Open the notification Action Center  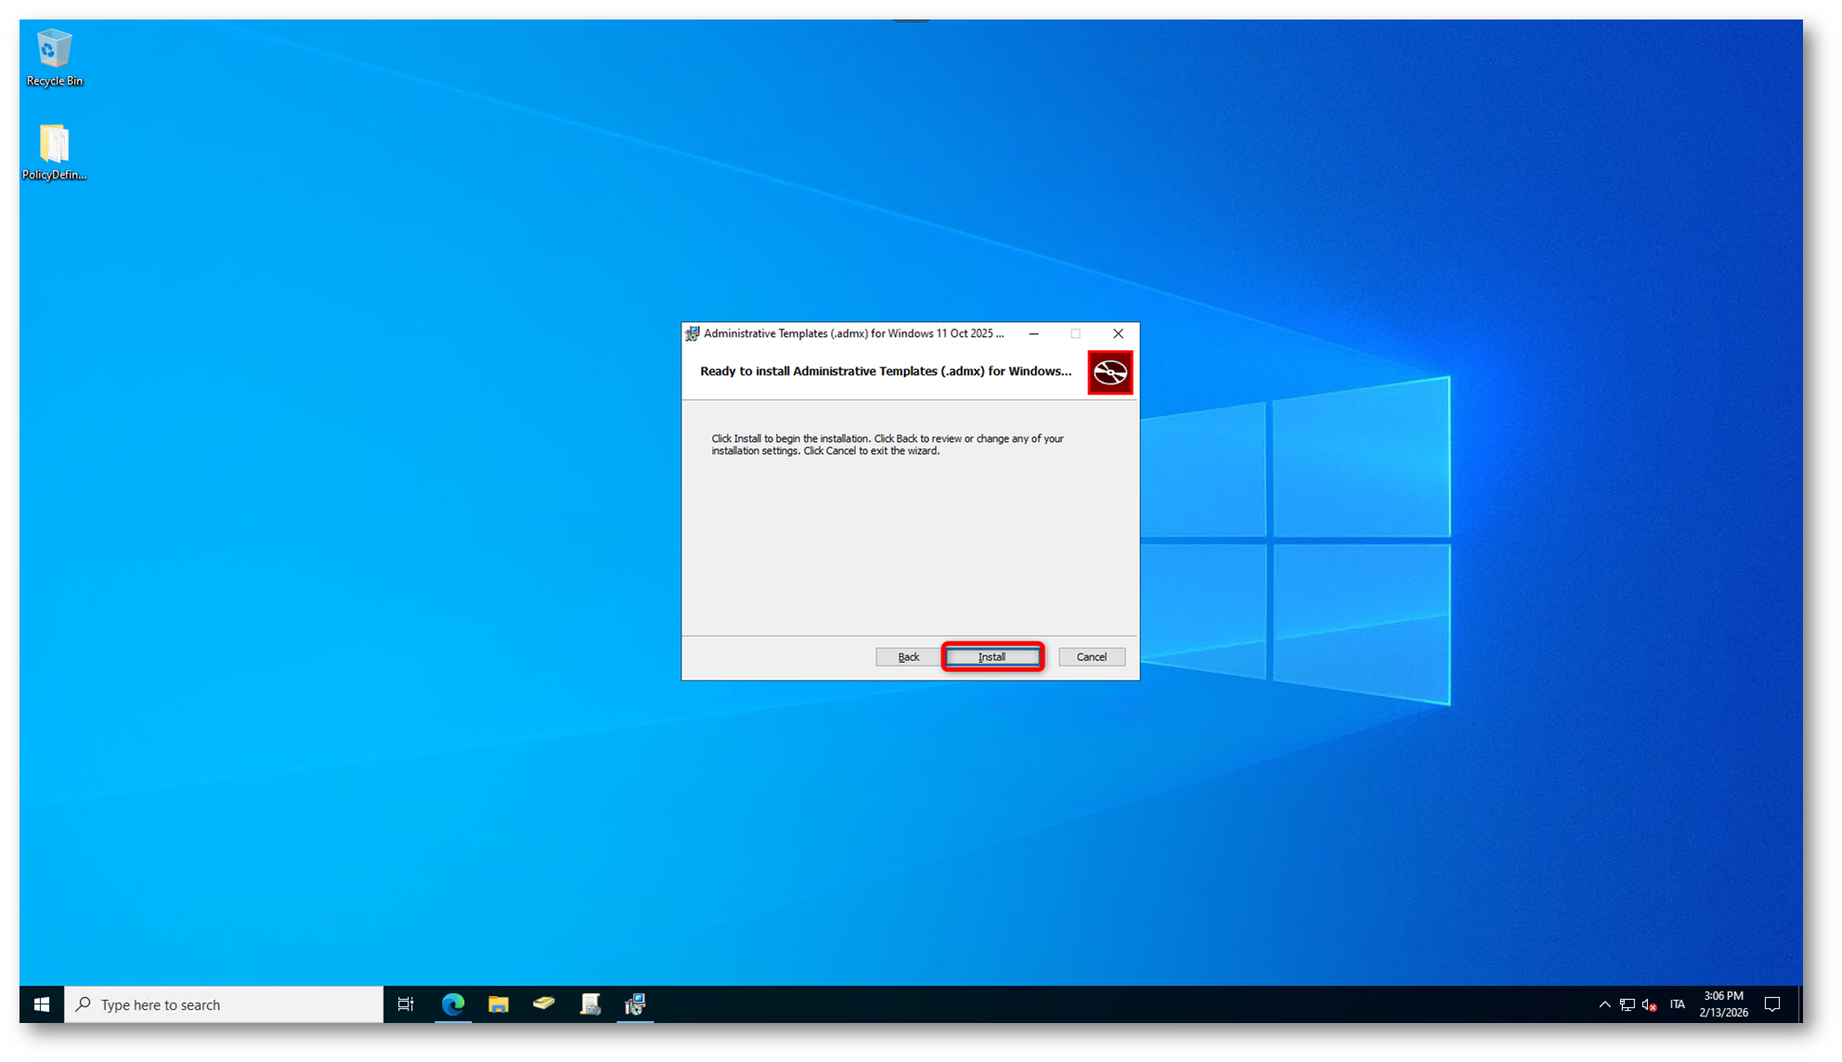pos(1771,1004)
